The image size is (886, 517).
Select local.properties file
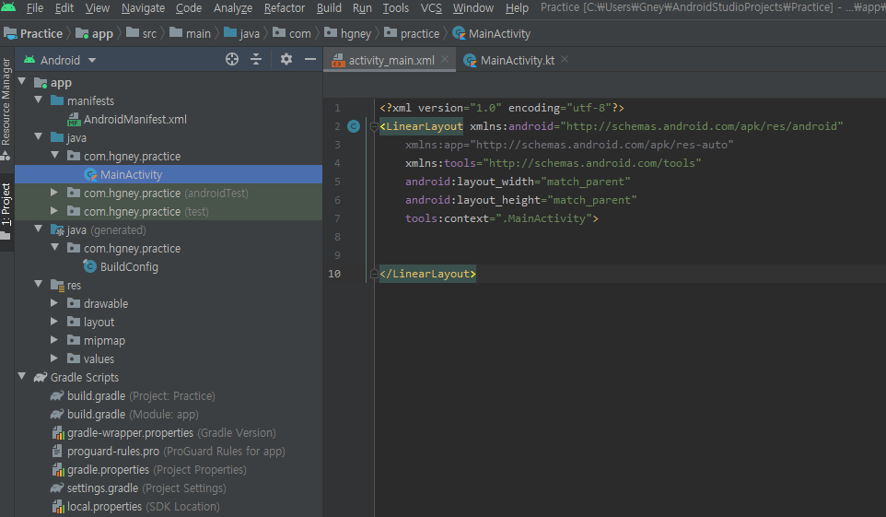click(x=143, y=507)
